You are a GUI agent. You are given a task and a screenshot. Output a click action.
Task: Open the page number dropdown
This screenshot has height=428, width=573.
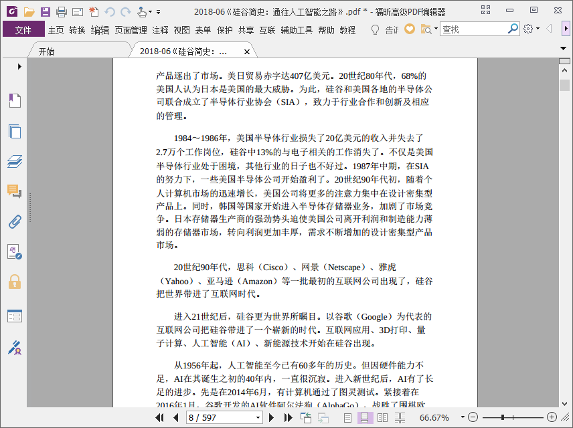click(258, 417)
